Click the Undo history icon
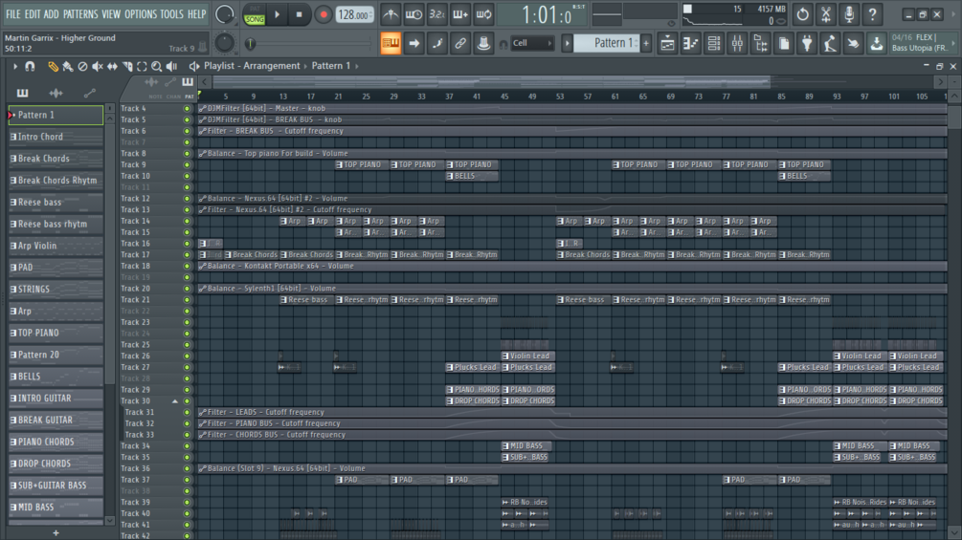 [x=802, y=14]
